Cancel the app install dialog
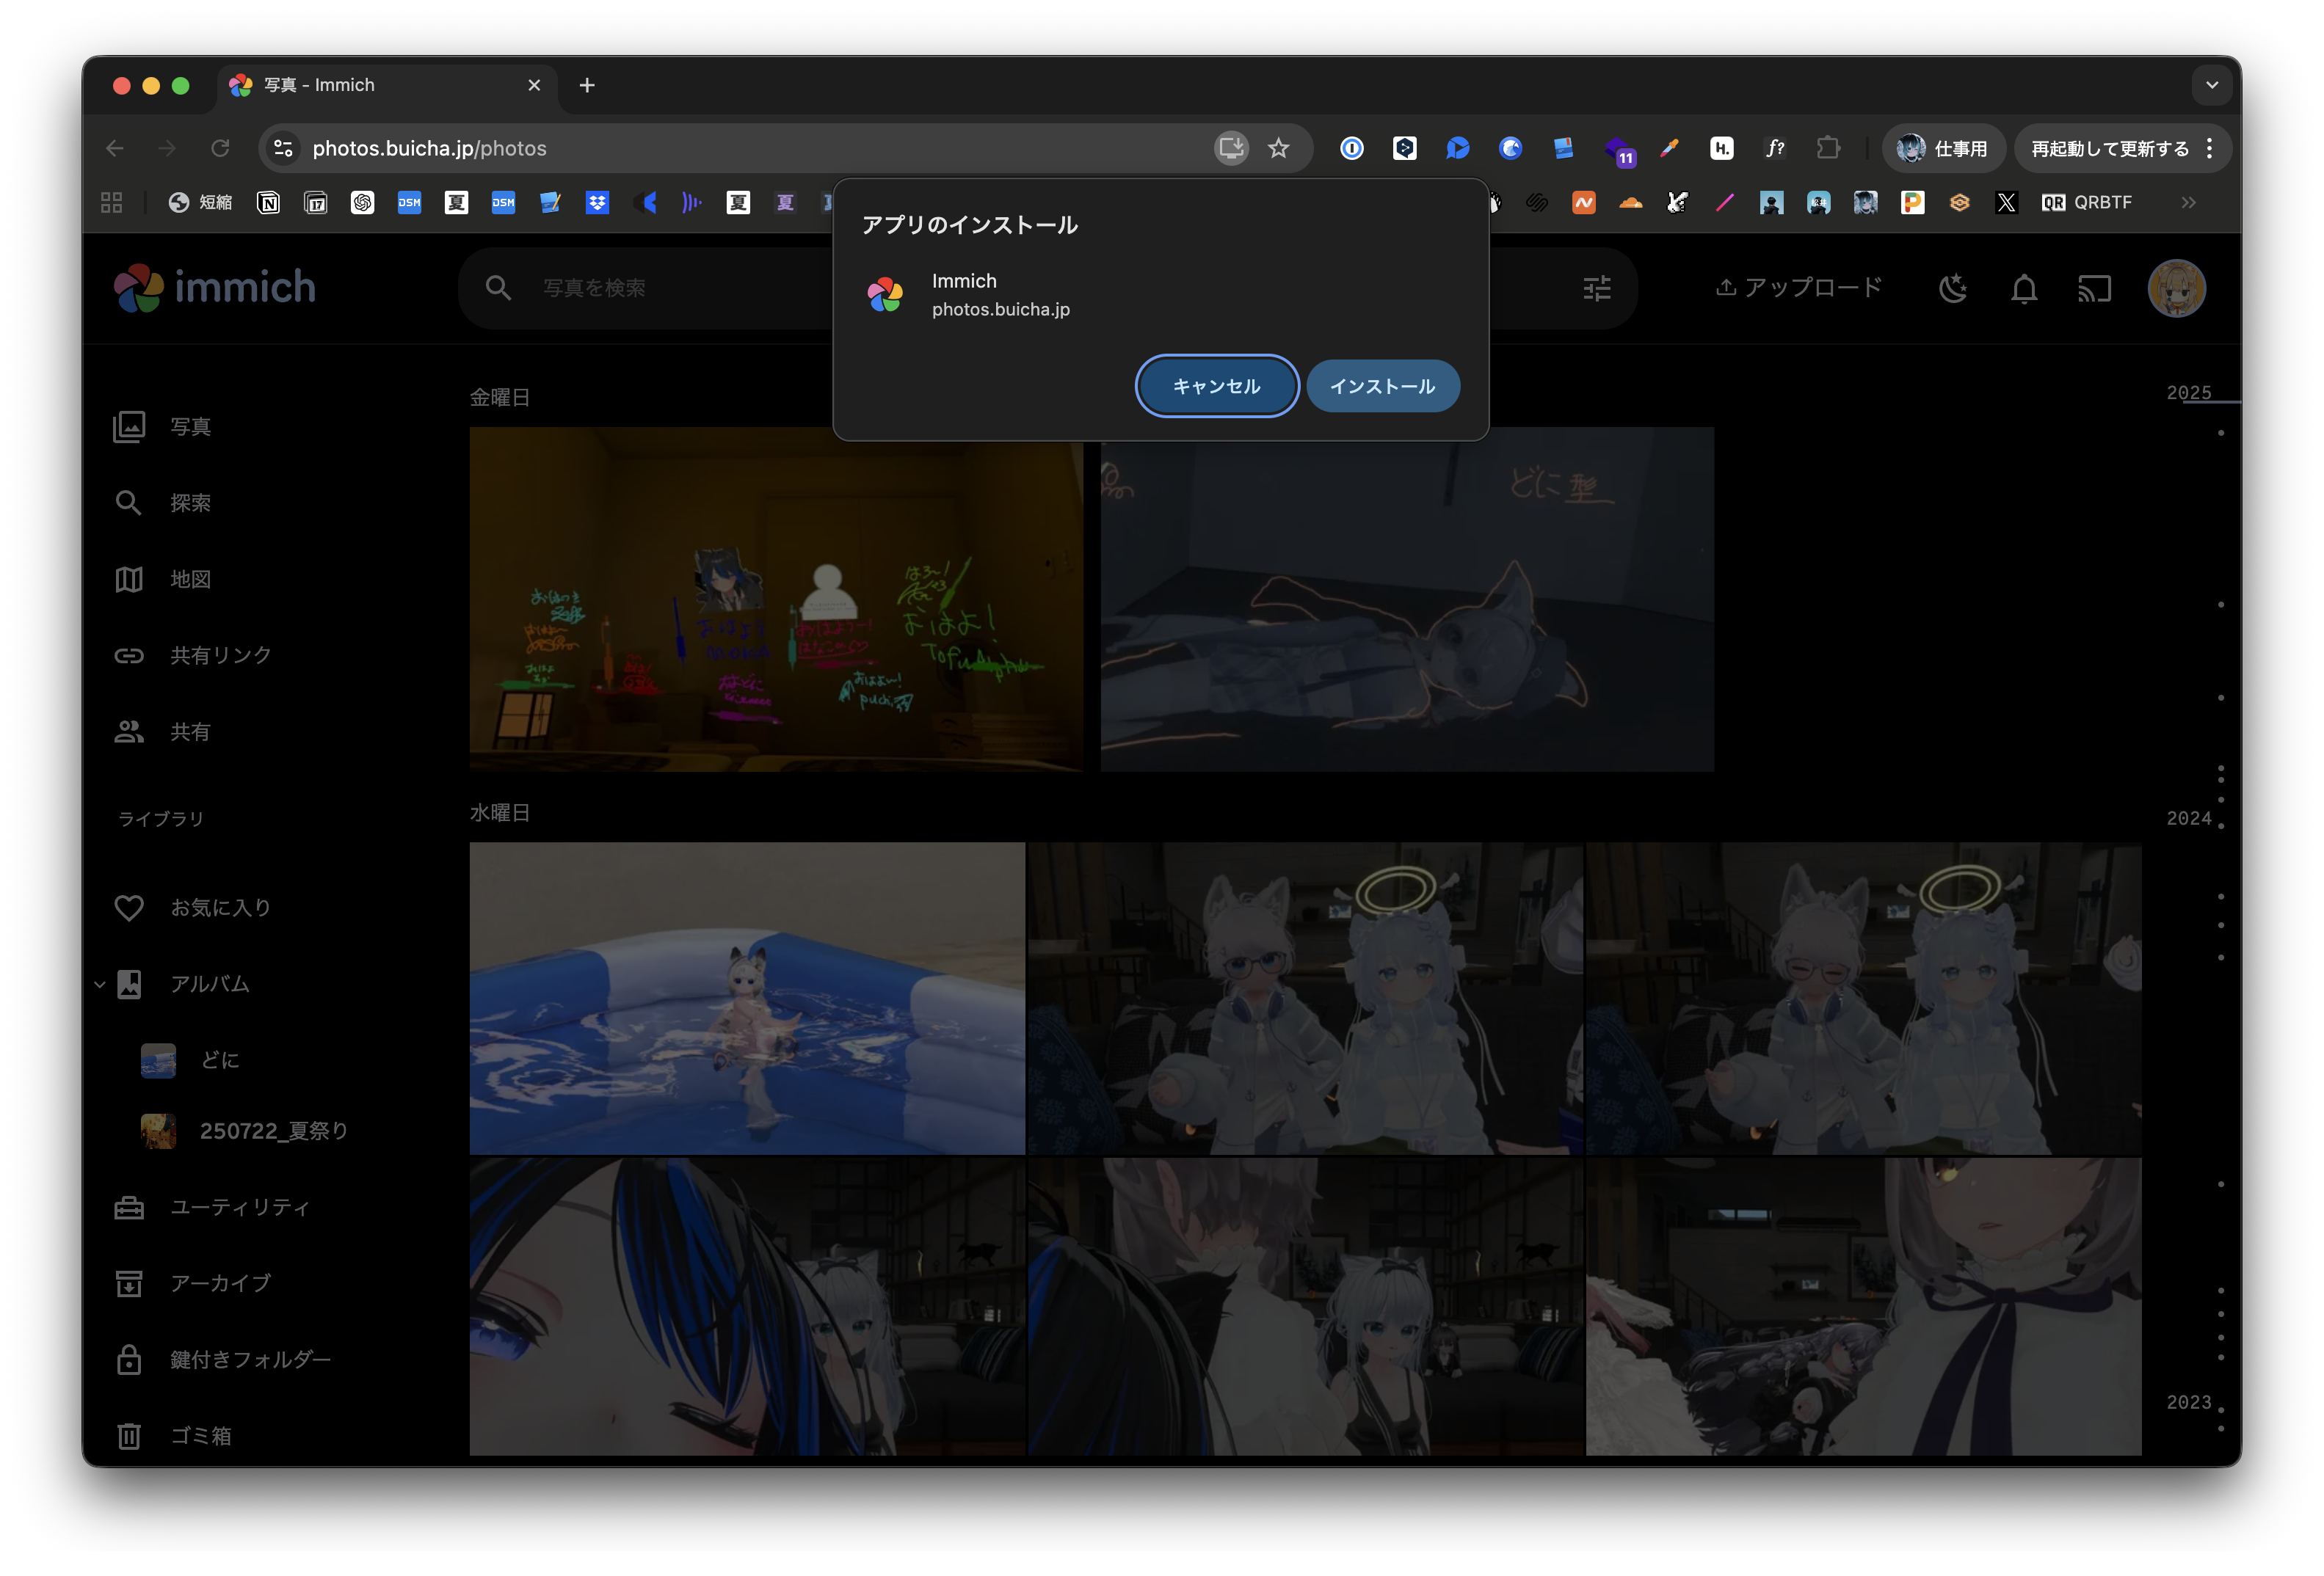The image size is (2324, 1576). [x=1216, y=386]
